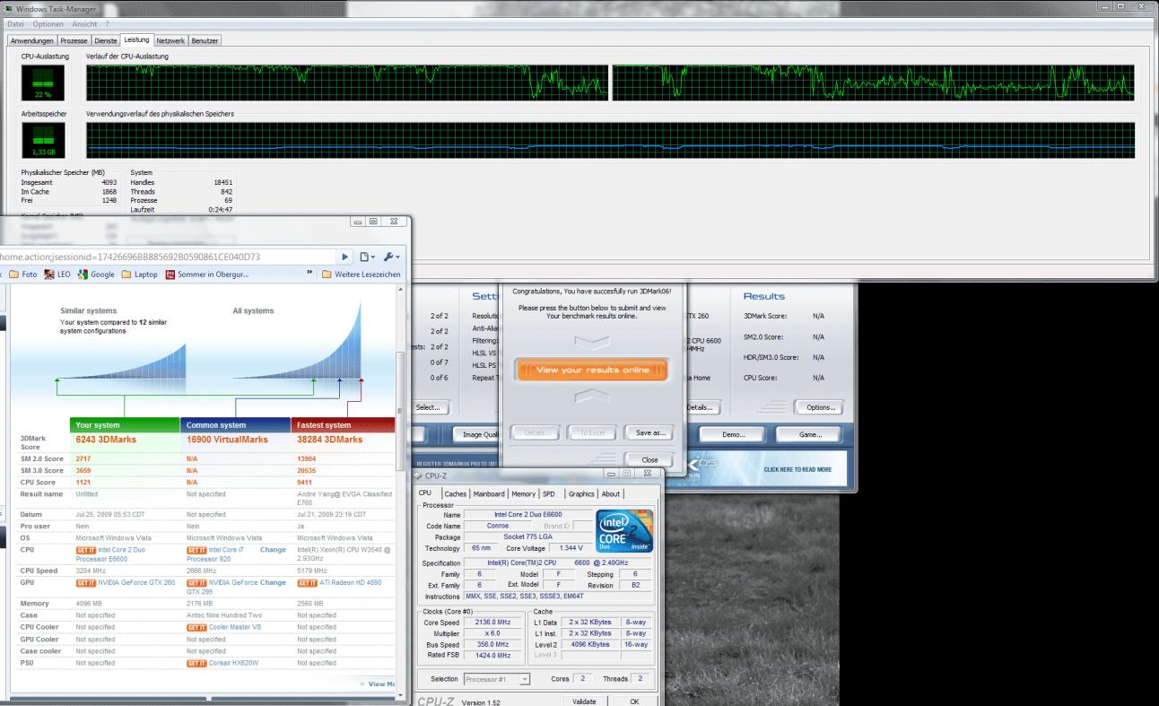The width and height of the screenshot is (1159, 706).
Task: Switch to Netzwerk tab in Task Manager
Action: click(x=170, y=40)
